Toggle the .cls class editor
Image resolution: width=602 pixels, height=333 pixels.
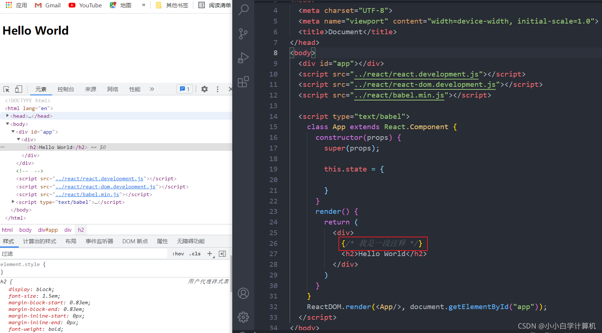pos(195,254)
